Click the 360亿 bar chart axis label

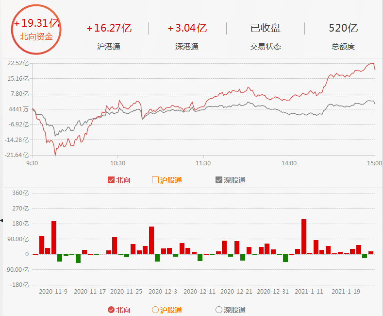click(x=20, y=193)
